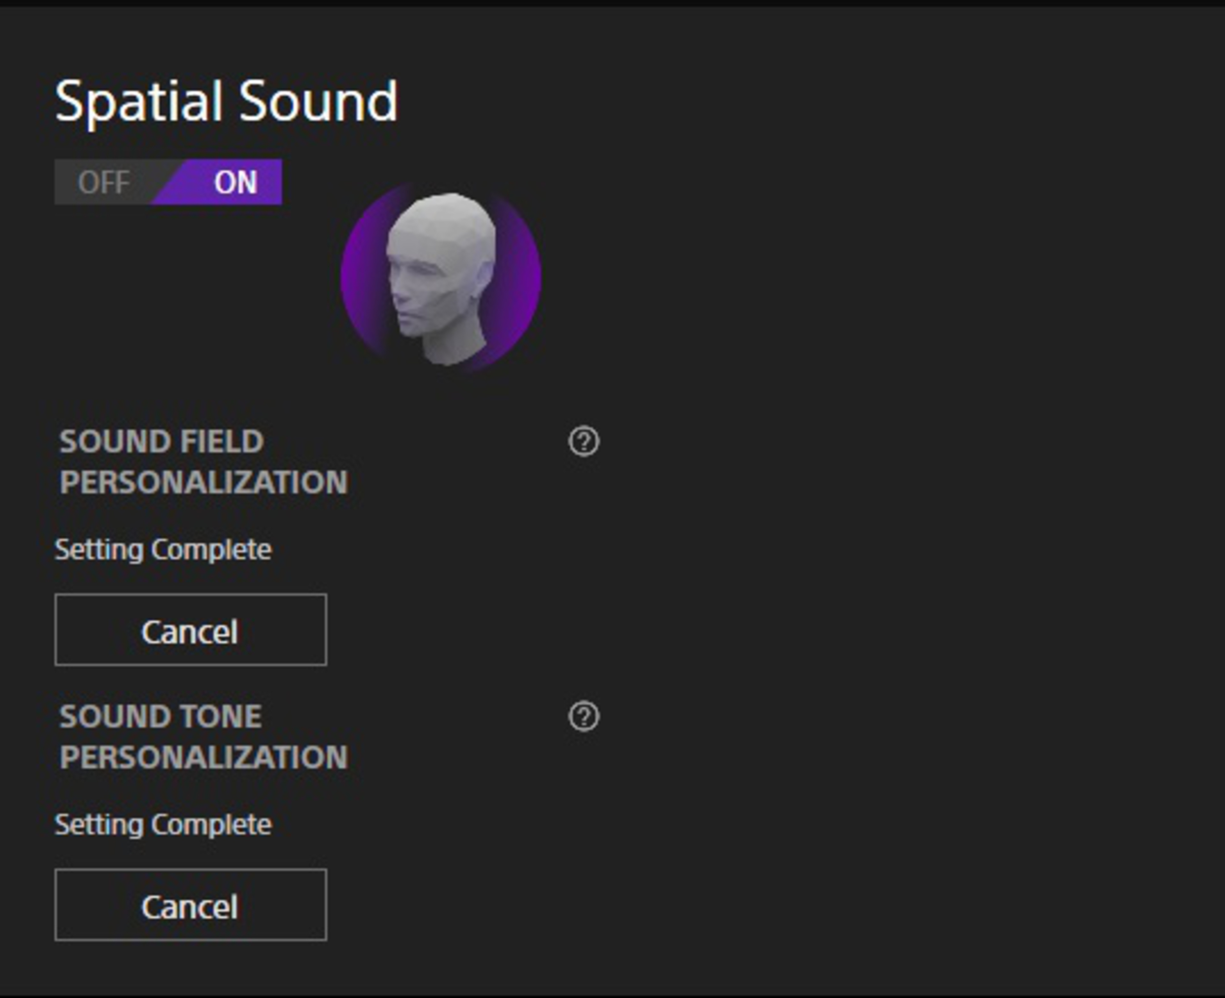Viewport: 1225px width, 998px height.
Task: Click the word Sound in the title
Action: pyautogui.click(x=317, y=102)
